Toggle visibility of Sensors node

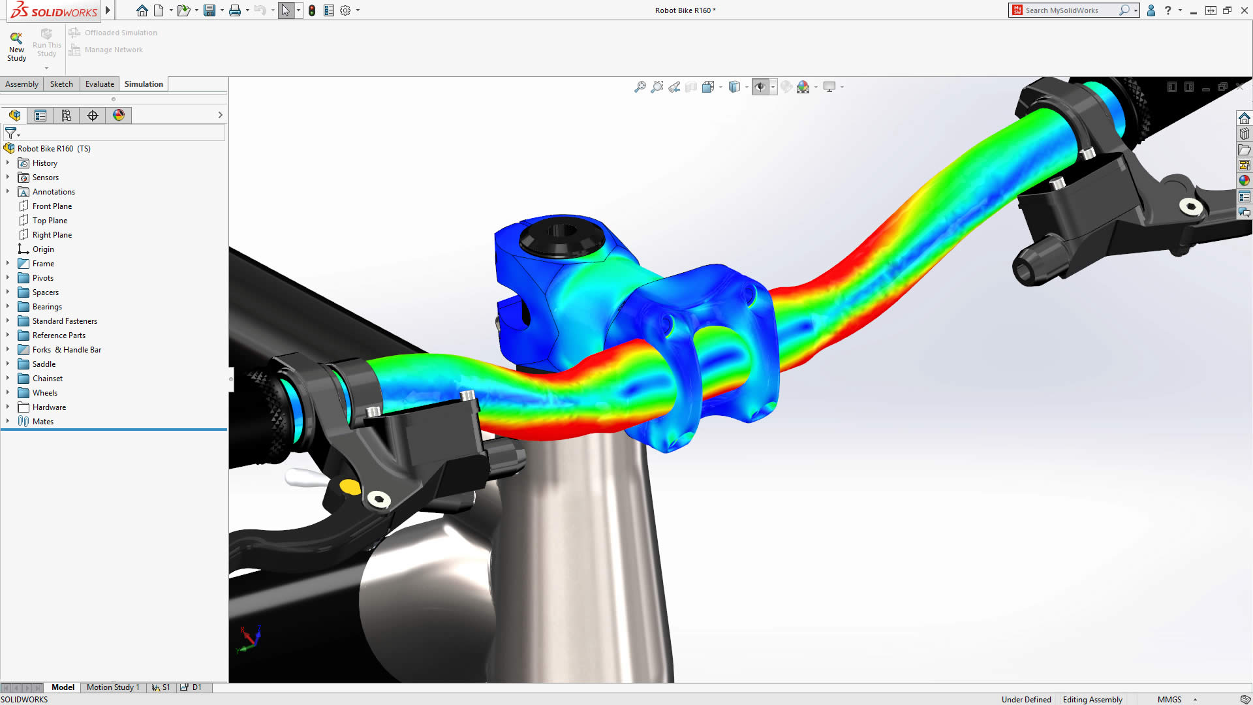[8, 176]
